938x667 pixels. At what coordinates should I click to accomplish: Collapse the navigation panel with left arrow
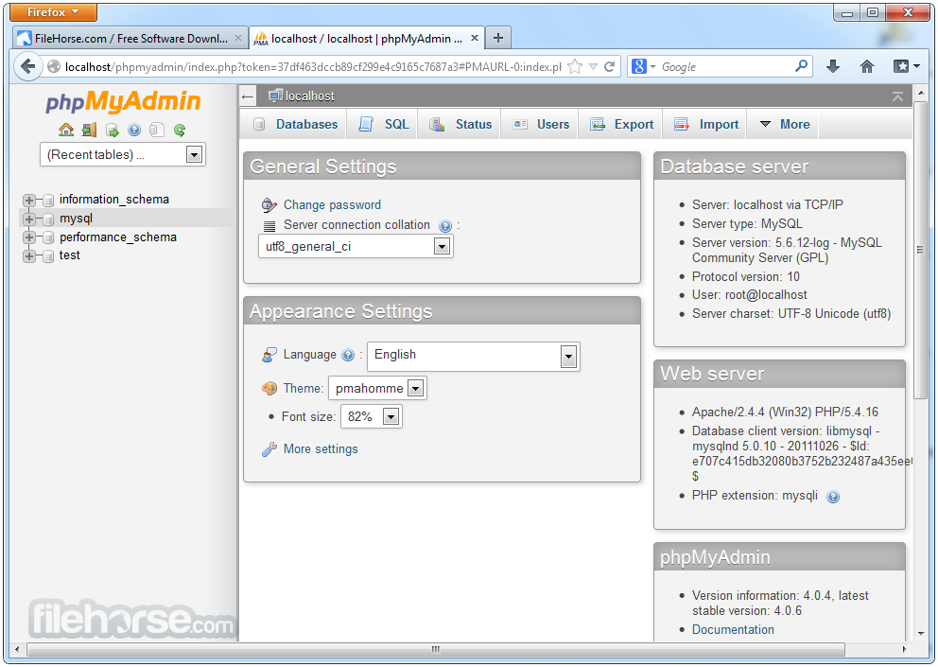click(x=248, y=95)
